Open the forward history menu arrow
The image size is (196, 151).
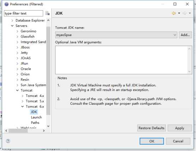click(190, 13)
